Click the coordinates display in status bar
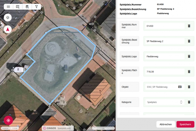 coord(10,128)
